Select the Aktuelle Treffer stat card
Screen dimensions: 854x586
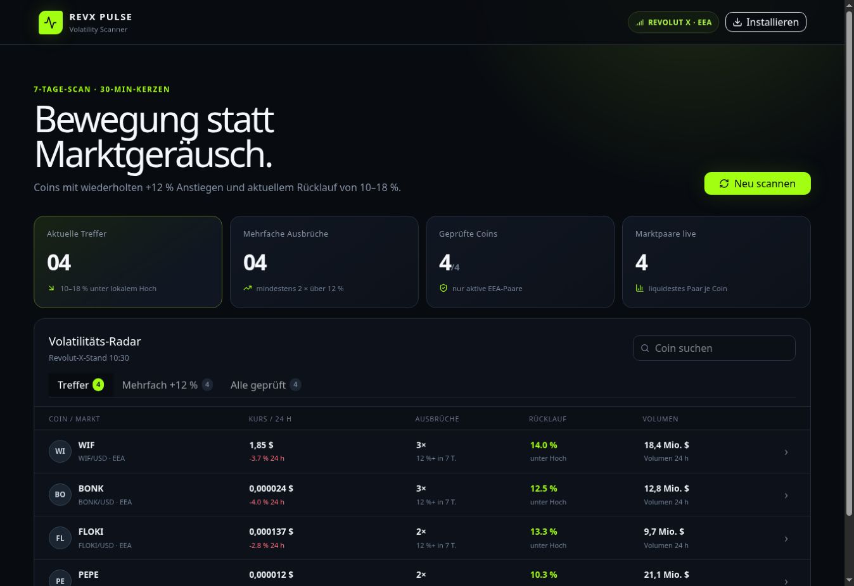[128, 262]
